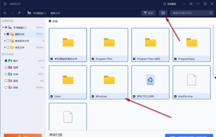Viewport: 216px width, 137px height.
Task: Click the tmpFile.tmp file icon
Action: click(x=191, y=80)
